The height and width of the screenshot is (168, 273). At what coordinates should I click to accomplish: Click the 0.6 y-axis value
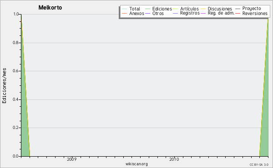15,71
